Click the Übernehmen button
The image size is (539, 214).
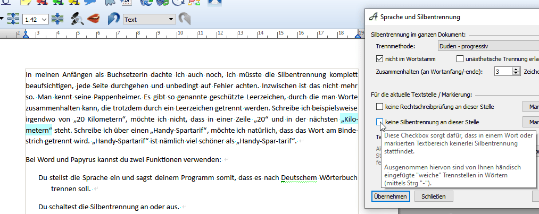(x=391, y=196)
